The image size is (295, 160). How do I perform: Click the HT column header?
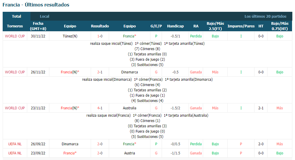click(x=261, y=26)
